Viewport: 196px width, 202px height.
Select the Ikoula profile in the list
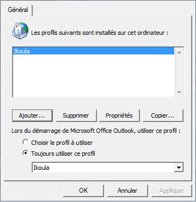pyautogui.click(x=94, y=51)
